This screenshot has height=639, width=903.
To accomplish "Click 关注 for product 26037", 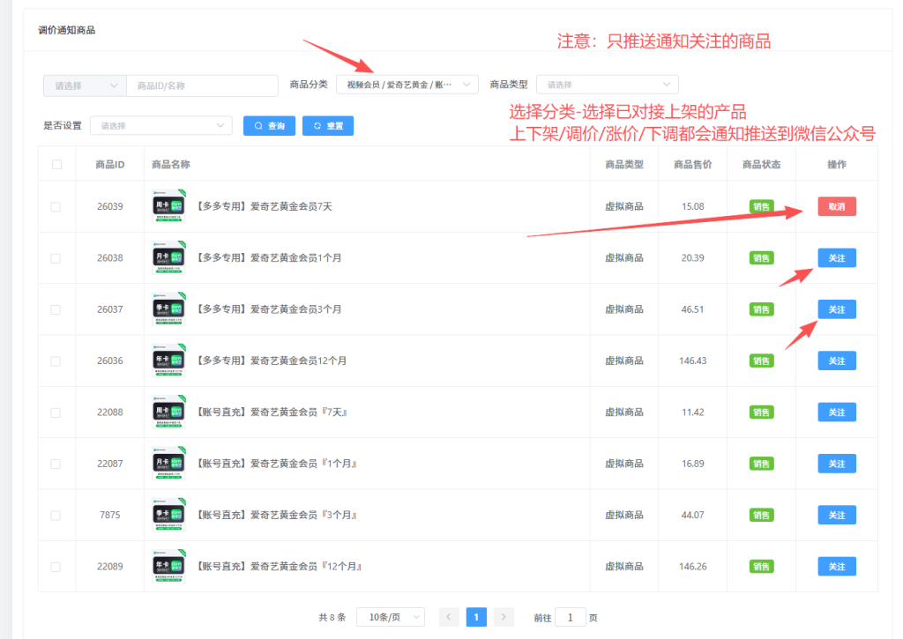I will tap(837, 309).
